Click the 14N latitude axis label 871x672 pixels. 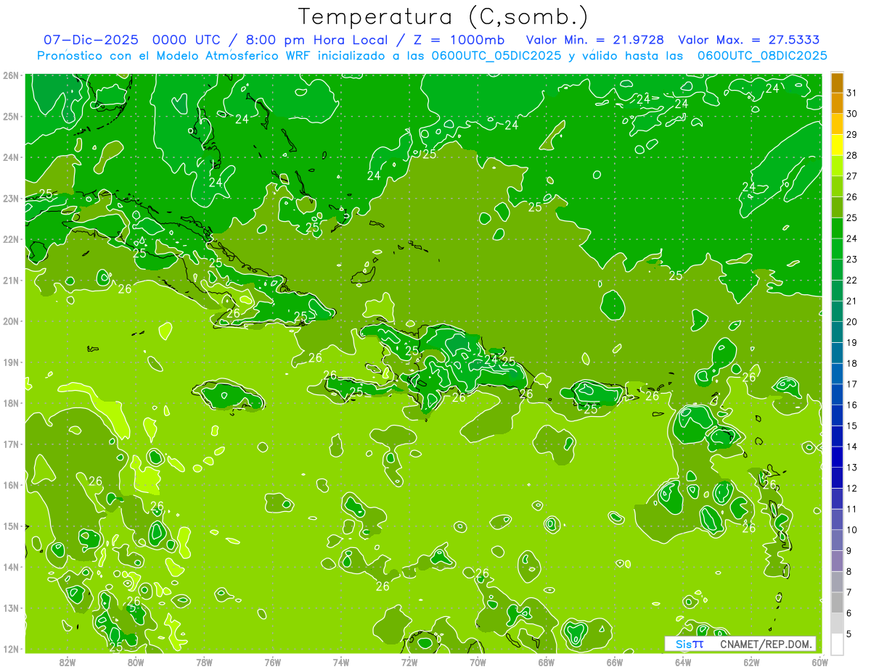tap(10, 567)
